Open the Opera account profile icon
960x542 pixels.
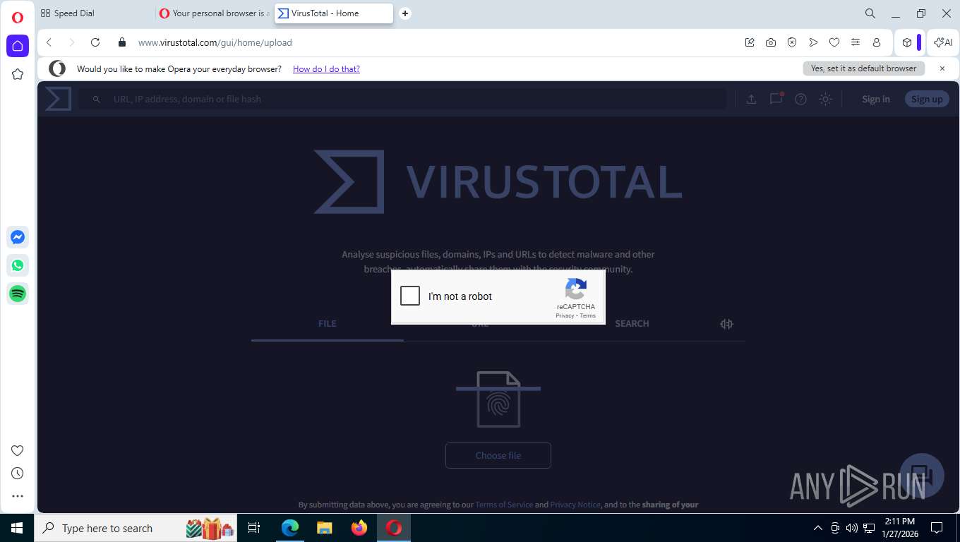click(877, 42)
